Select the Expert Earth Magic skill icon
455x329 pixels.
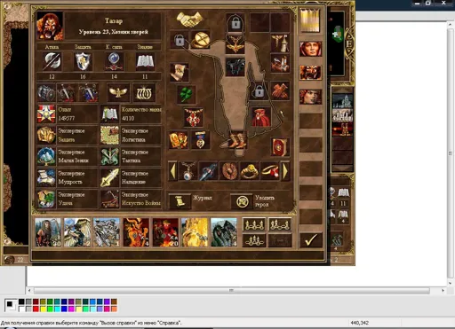(46, 156)
